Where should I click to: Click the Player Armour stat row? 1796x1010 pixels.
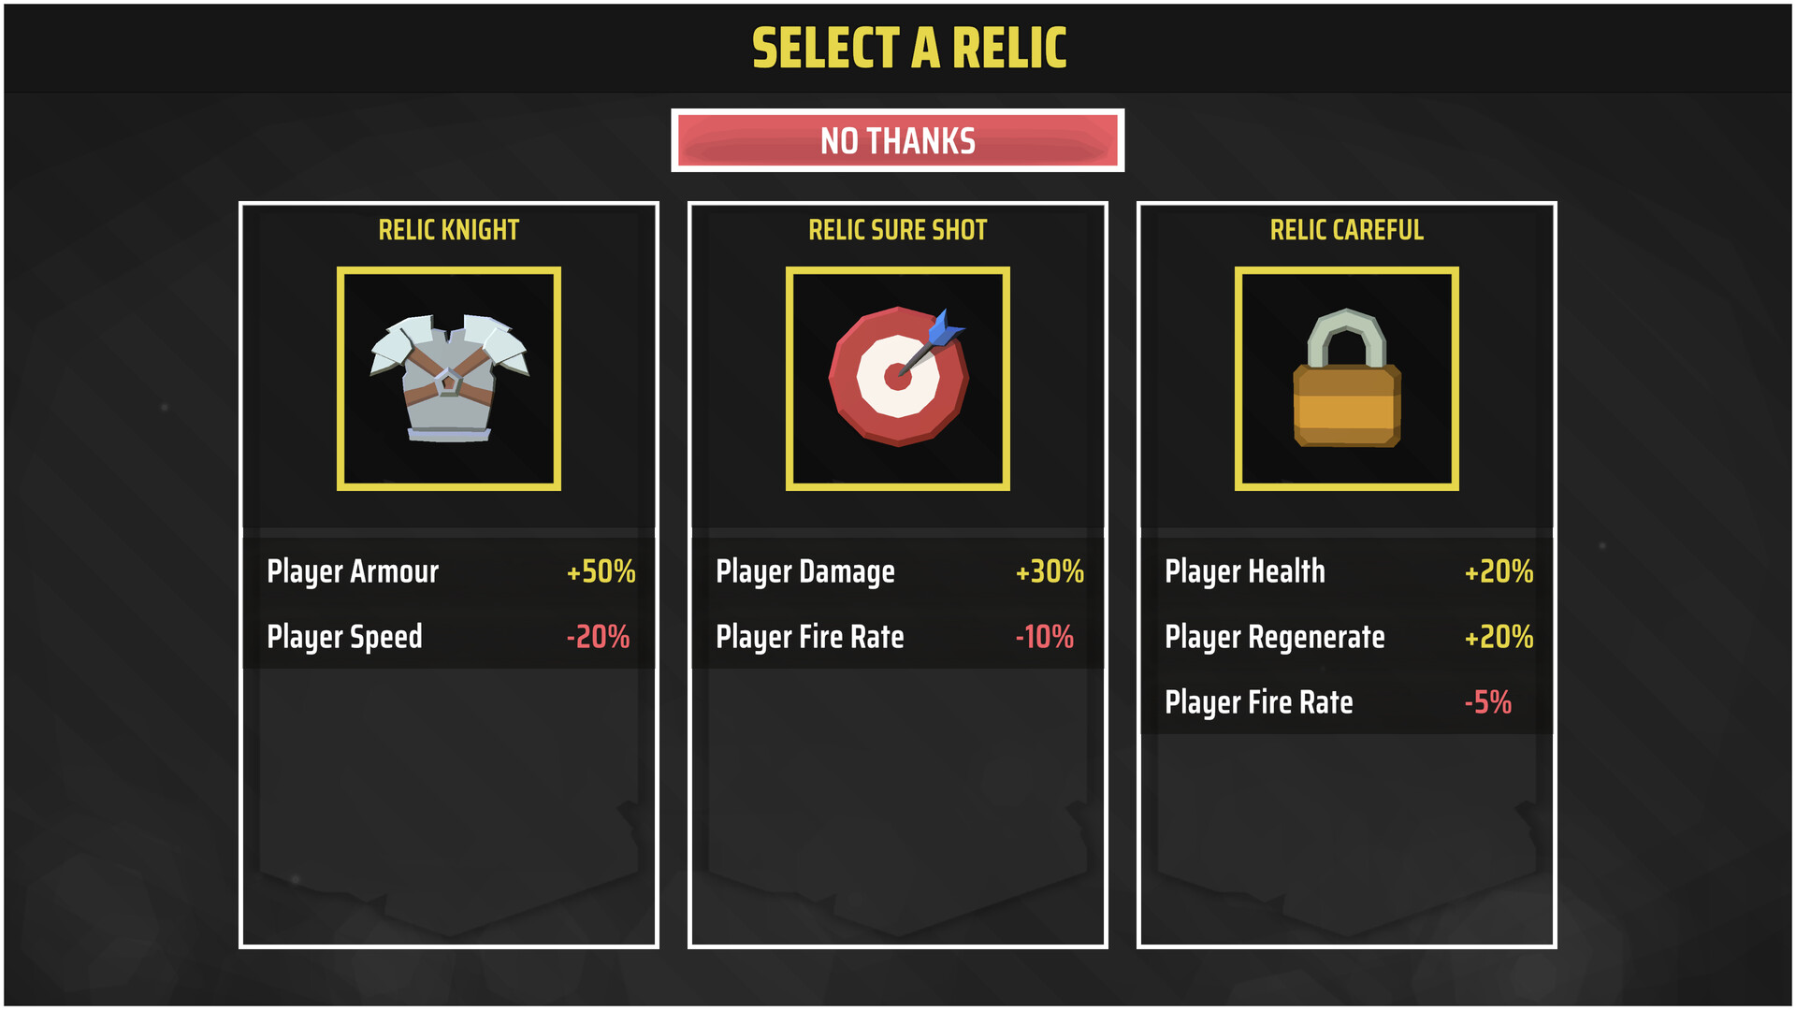tap(449, 571)
